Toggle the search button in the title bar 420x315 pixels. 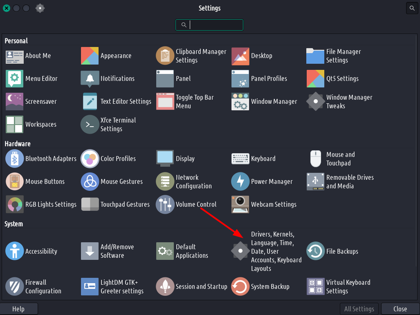click(412, 8)
